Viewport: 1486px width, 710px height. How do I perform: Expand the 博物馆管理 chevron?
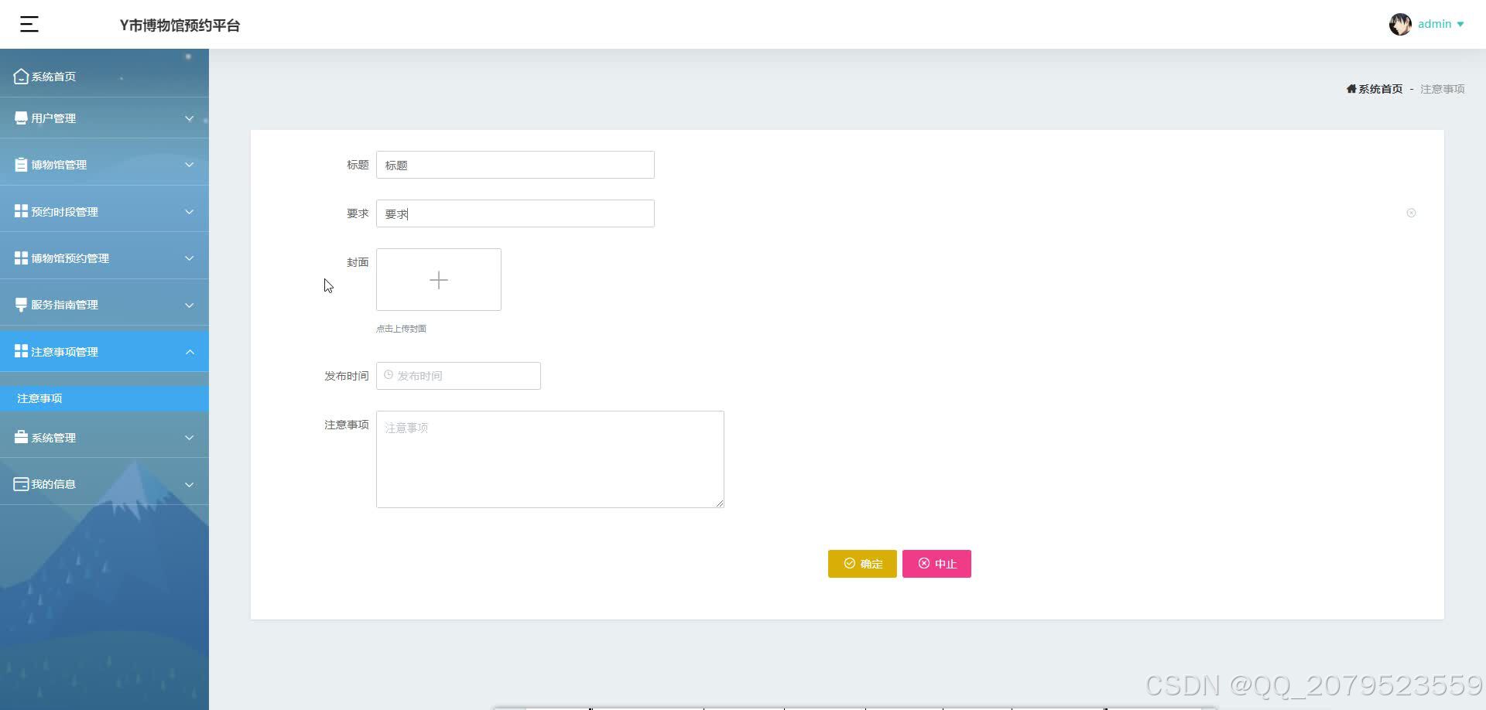click(x=189, y=165)
